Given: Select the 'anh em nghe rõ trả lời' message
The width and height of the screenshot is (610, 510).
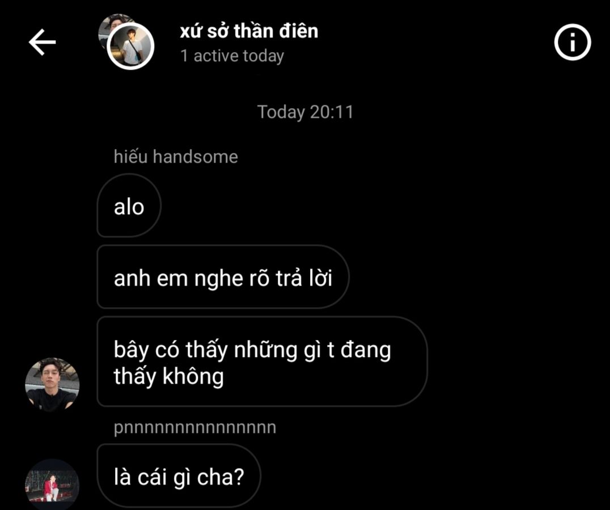Looking at the screenshot, I should tap(223, 277).
